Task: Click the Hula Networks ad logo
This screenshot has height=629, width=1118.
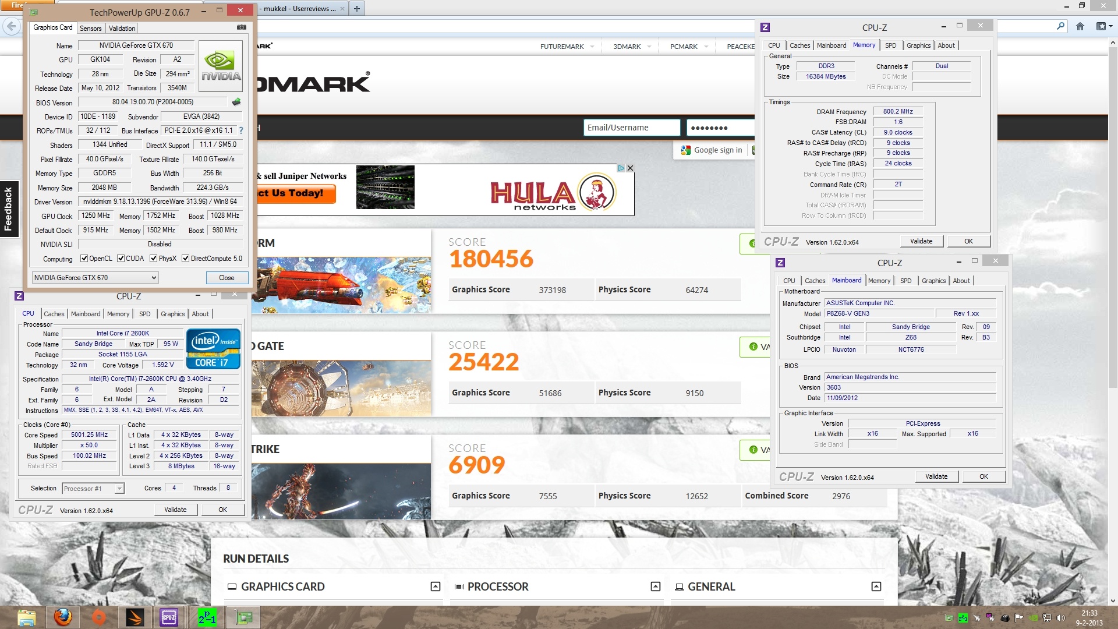Action: [553, 194]
